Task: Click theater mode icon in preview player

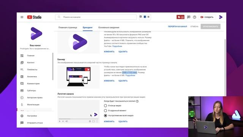Action: coord(93,121)
